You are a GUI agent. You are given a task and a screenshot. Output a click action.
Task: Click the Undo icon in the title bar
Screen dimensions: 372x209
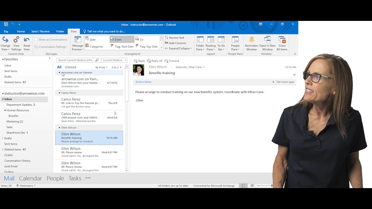tap(13, 24)
